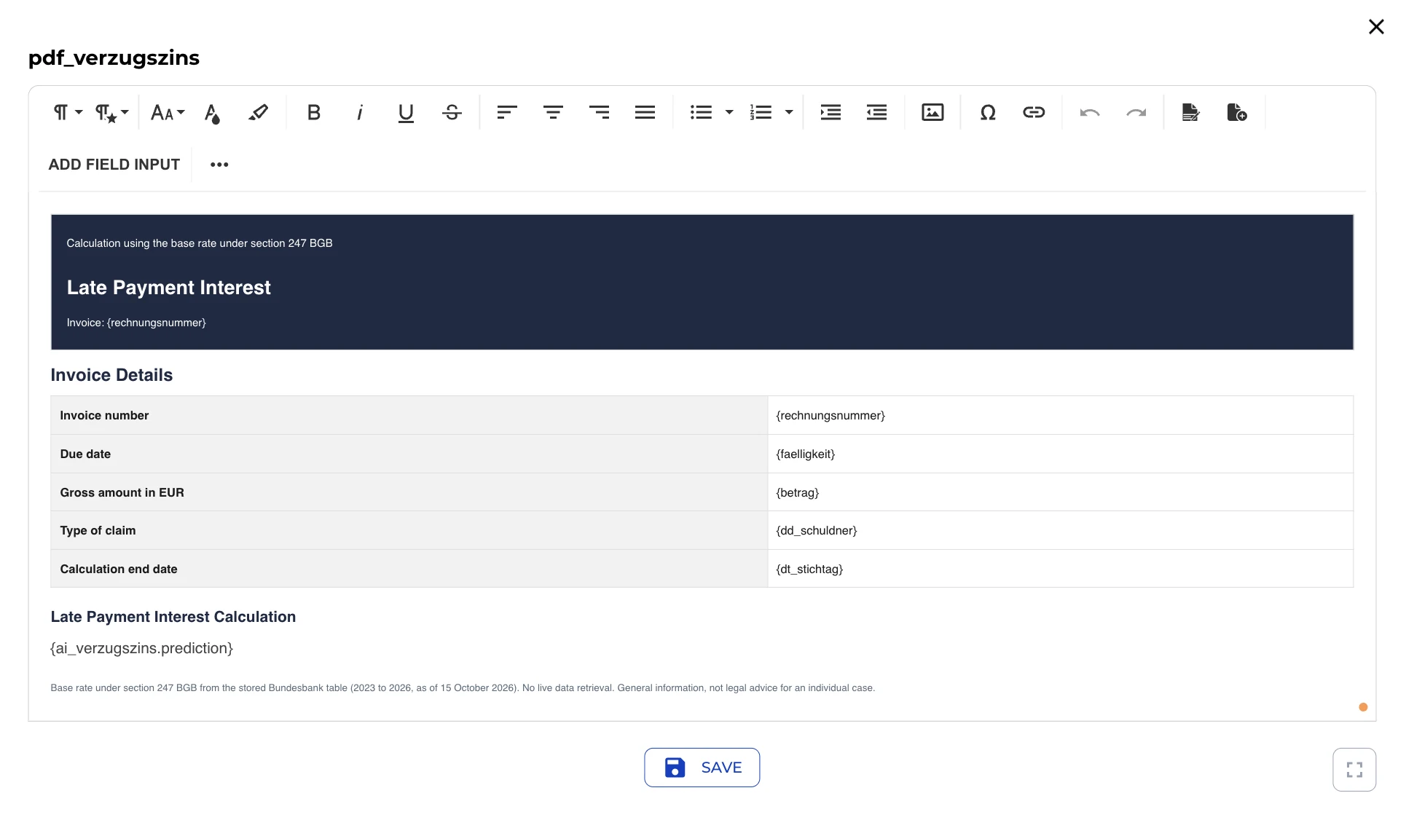Toggle bold formatting
The width and height of the screenshot is (1406, 820).
point(314,112)
